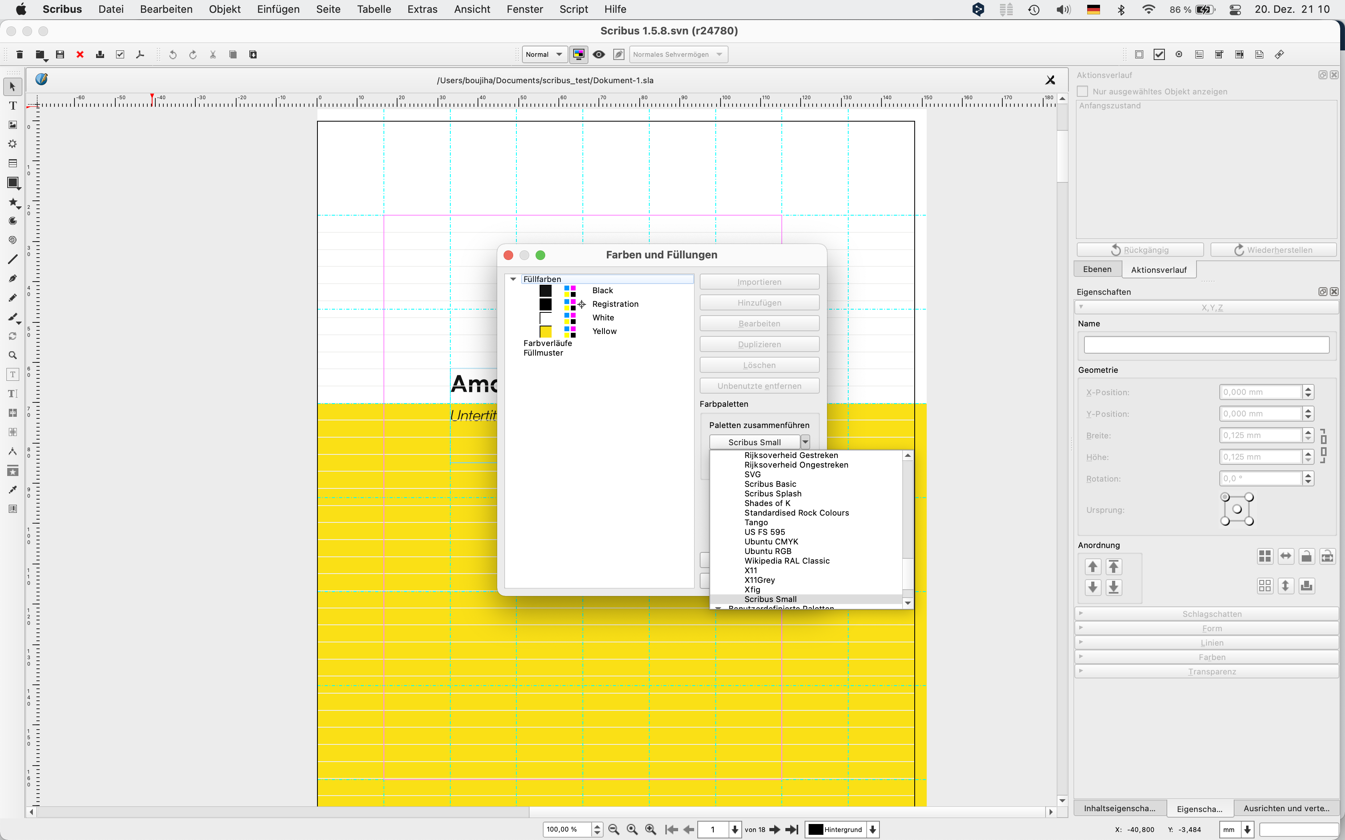Select the Eyedropper tool
Image resolution: width=1345 pixels, height=840 pixels.
coord(13,490)
